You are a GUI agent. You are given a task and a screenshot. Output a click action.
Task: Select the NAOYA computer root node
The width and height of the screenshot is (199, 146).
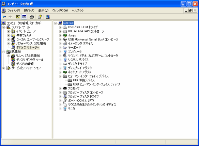pyautogui.click(x=68, y=23)
